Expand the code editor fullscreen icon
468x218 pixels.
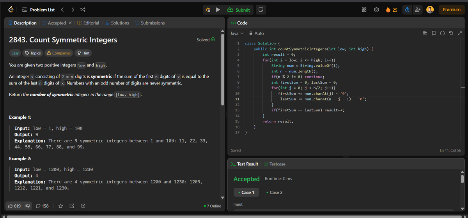click(x=460, y=33)
